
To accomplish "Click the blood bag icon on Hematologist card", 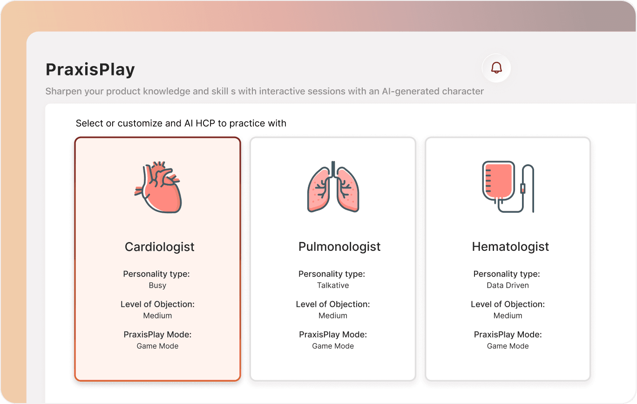I will 508,187.
